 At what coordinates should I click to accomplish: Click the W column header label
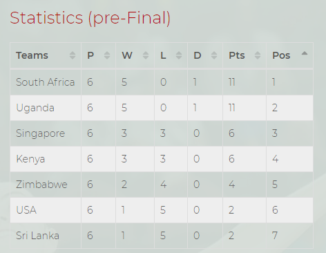click(127, 55)
